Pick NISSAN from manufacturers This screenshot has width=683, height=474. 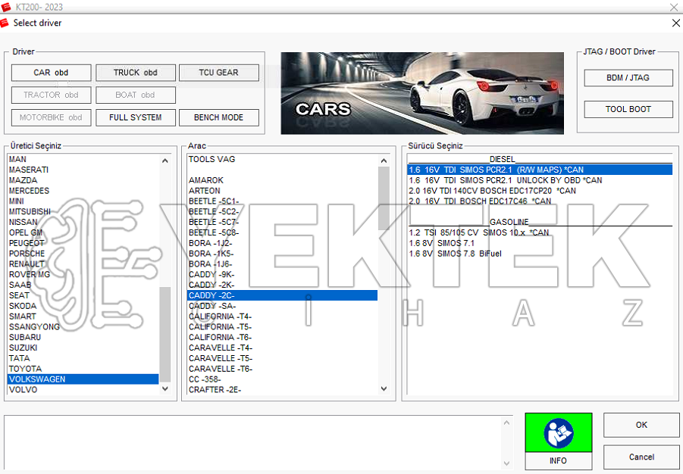83,222
